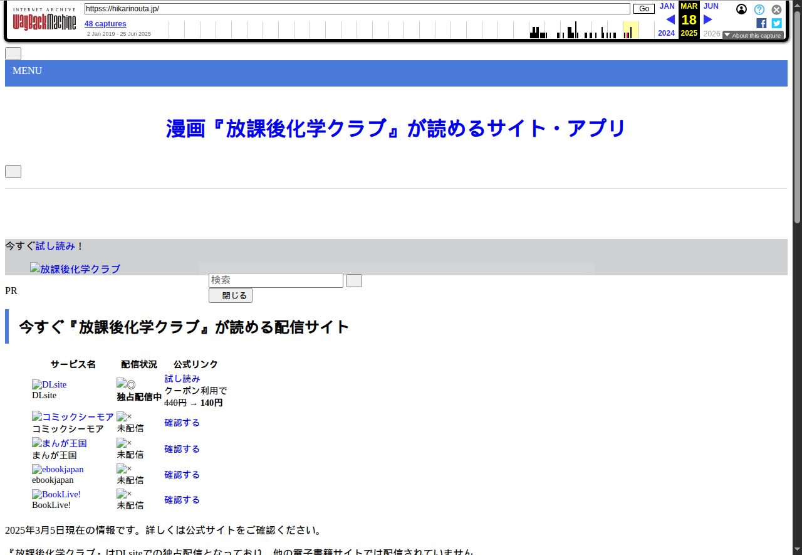Click the Wayback Machine logo
This screenshot has height=555, width=802.
[x=44, y=21]
